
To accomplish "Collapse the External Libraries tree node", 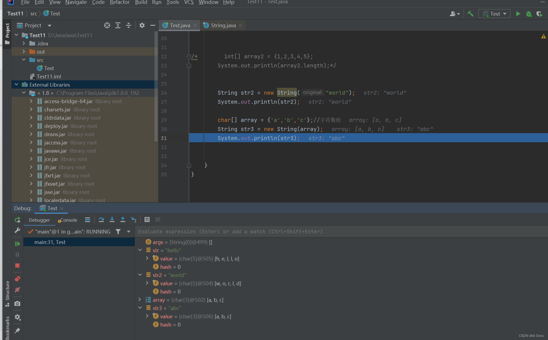I will (x=16, y=85).
